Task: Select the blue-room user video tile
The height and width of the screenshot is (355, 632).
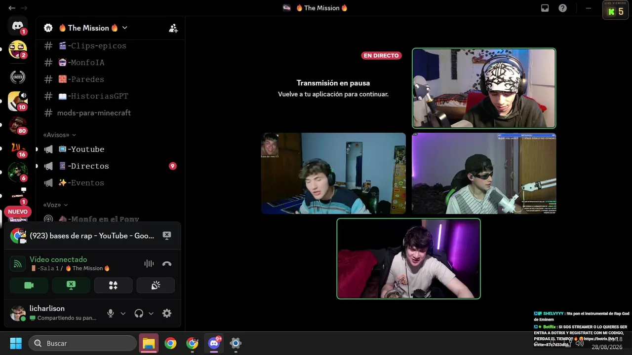Action: [333, 173]
